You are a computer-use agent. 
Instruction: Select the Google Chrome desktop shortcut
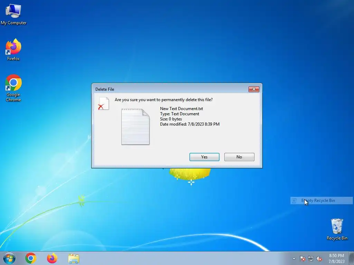pyautogui.click(x=13, y=88)
